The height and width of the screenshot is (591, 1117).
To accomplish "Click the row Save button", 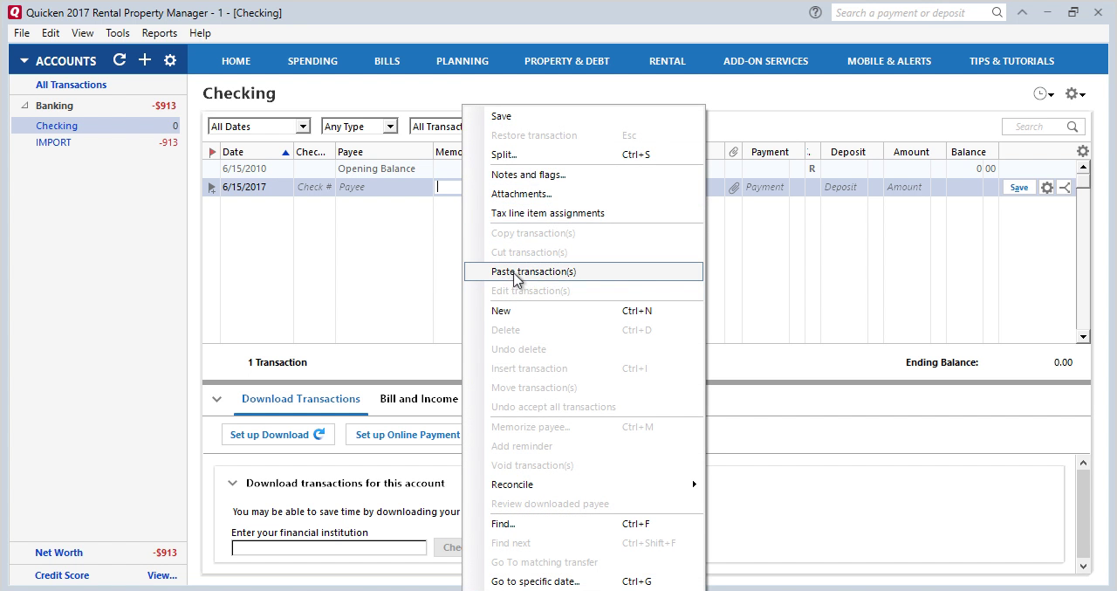I will coord(1018,187).
